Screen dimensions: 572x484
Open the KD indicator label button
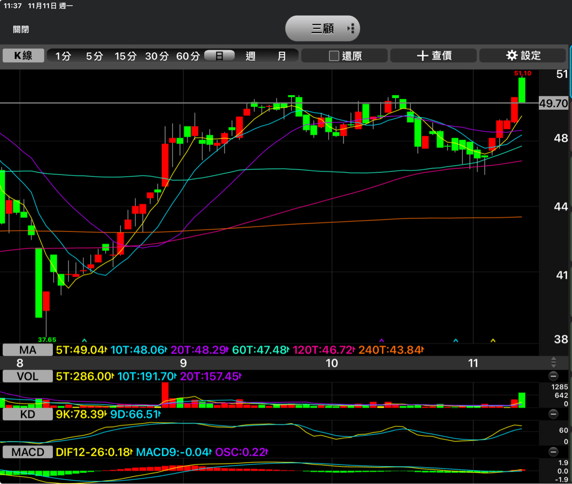coord(28,414)
